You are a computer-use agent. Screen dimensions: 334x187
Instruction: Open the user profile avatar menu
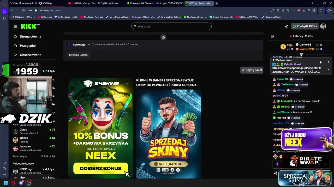[323, 26]
